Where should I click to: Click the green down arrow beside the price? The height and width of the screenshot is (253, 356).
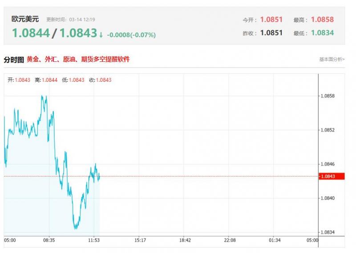pyautogui.click(x=101, y=35)
